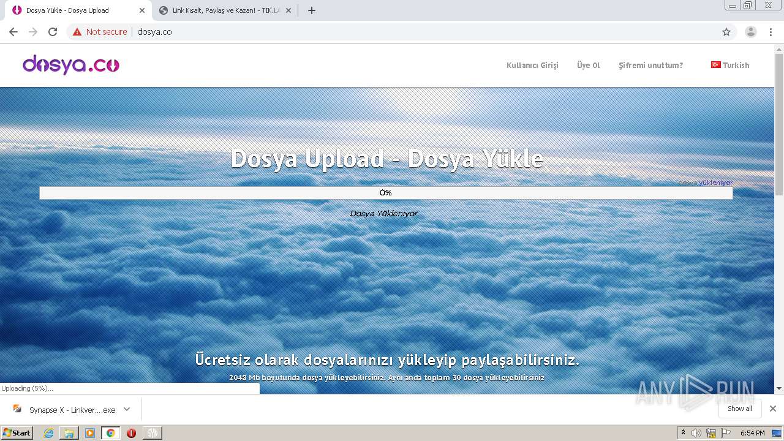
Task: Click the Turkish flag icon
Action: (715, 64)
